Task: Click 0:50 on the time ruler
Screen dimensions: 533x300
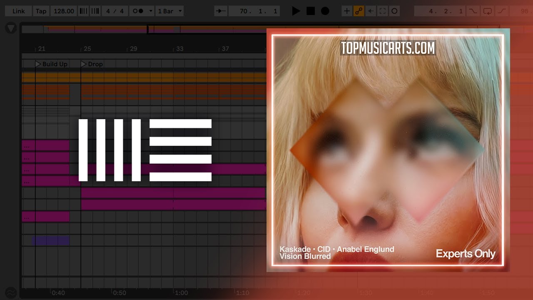Action: (x=120, y=293)
